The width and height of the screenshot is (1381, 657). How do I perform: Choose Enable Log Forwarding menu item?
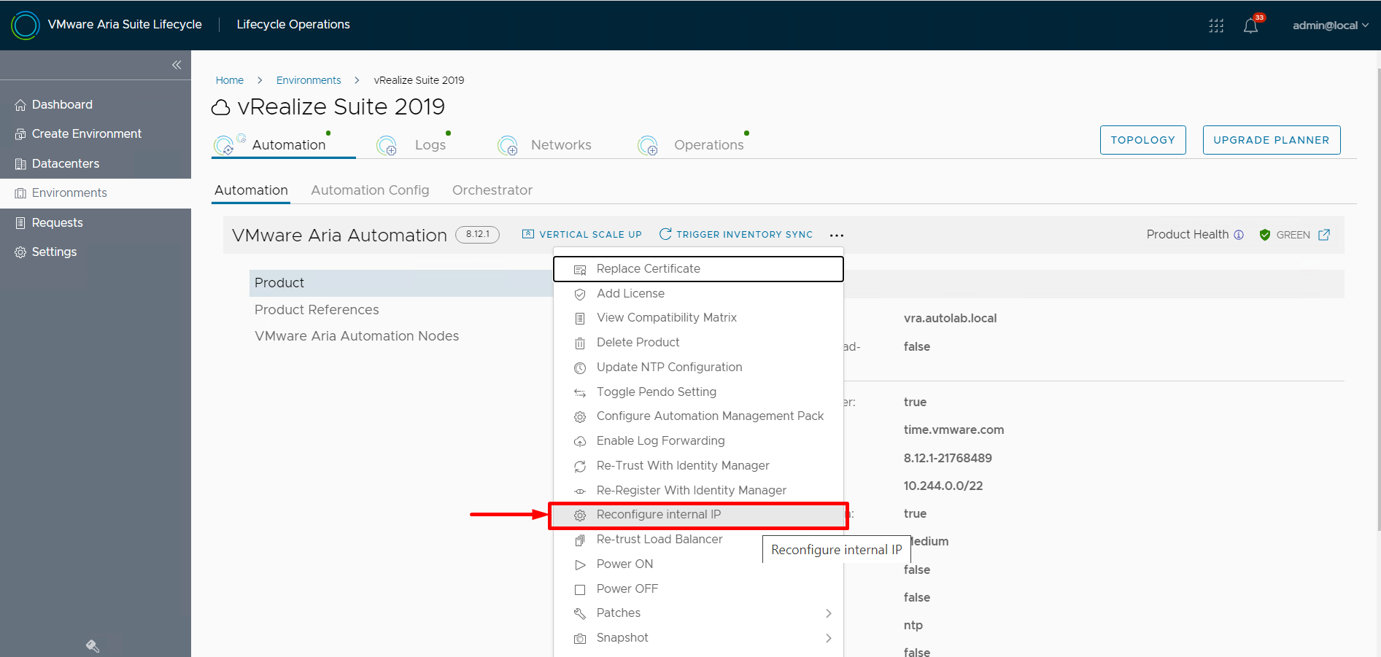699,441
